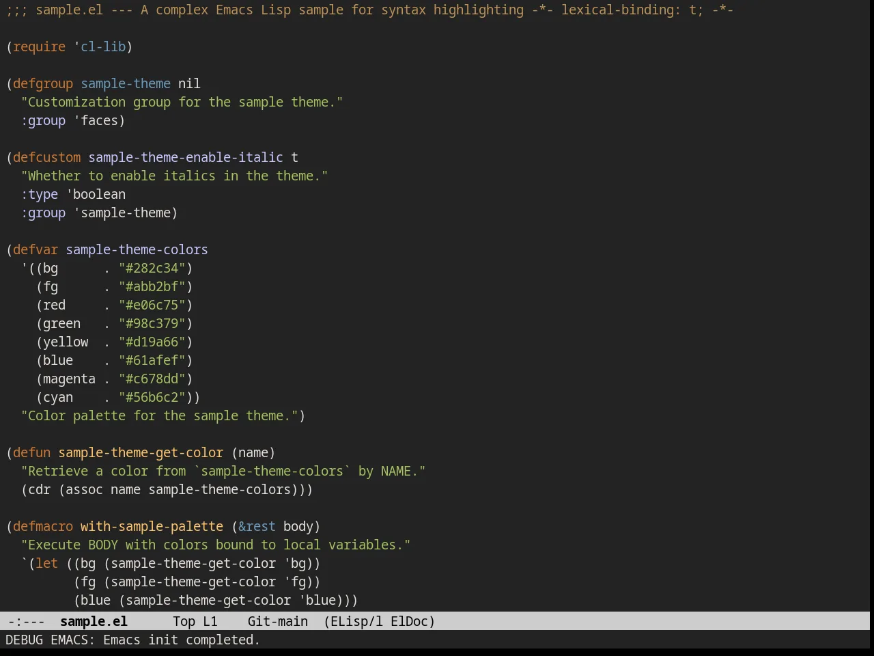Click ':group' keyword before 'sample-theme

tap(43, 213)
